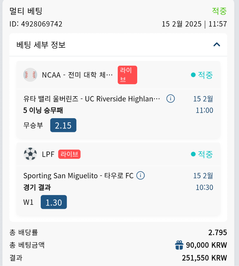The height and width of the screenshot is (266, 239).
Task: Open the NCAA - 전미 대학 league title
Action: [77, 75]
